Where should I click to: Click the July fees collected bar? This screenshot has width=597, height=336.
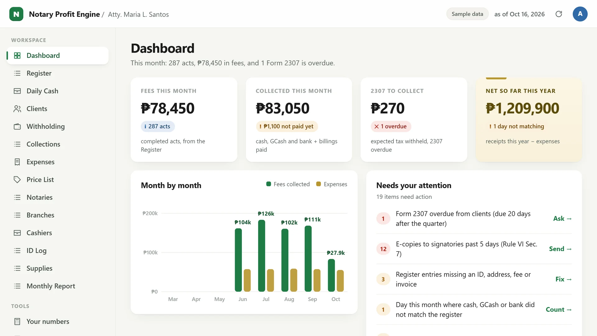point(261,255)
